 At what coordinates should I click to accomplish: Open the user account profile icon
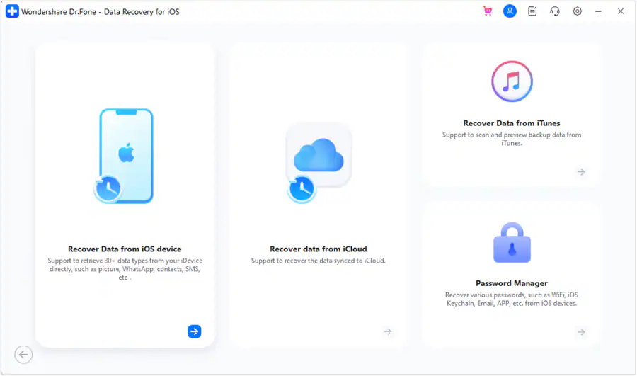point(510,11)
